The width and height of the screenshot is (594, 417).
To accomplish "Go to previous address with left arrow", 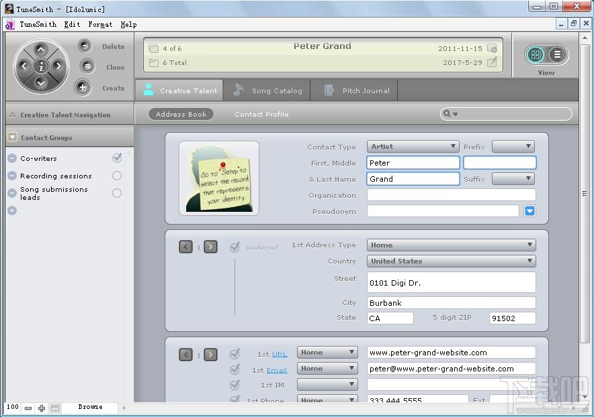I will 185,247.
